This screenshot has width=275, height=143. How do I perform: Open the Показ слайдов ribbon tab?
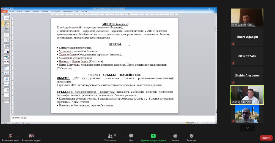pyautogui.click(x=56, y=11)
